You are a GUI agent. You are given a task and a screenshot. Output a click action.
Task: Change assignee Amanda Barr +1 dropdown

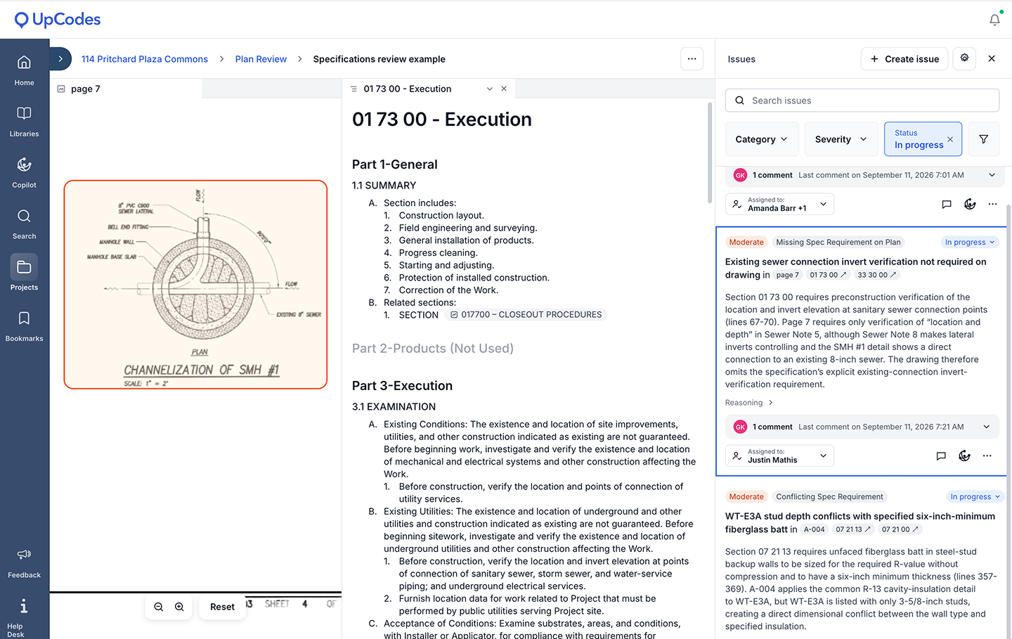[x=779, y=204]
